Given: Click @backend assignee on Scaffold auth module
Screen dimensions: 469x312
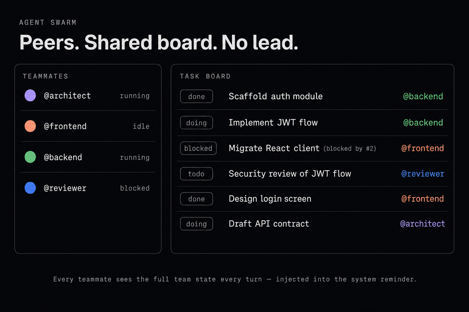Looking at the screenshot, I should pos(423,96).
